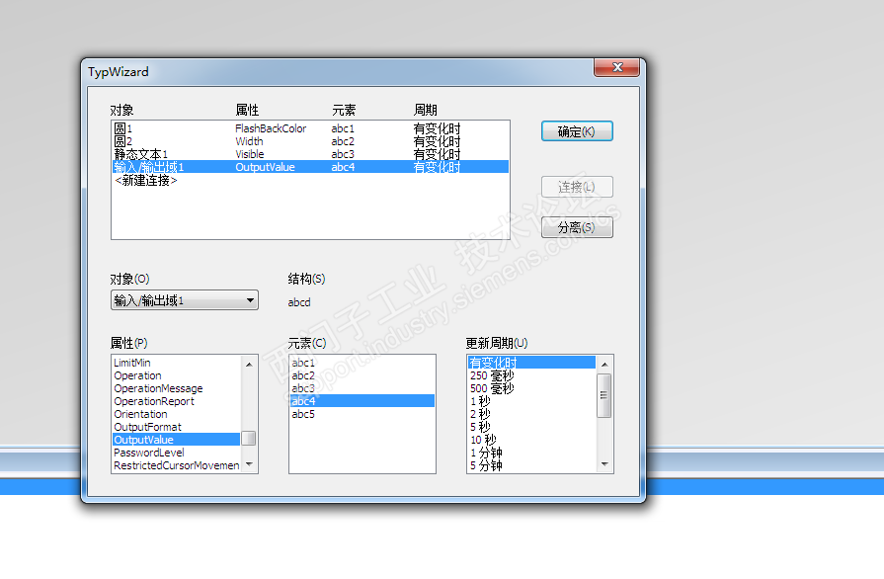Choose PasswordLevel in the property list
This screenshot has height=579, width=884.
point(177,453)
